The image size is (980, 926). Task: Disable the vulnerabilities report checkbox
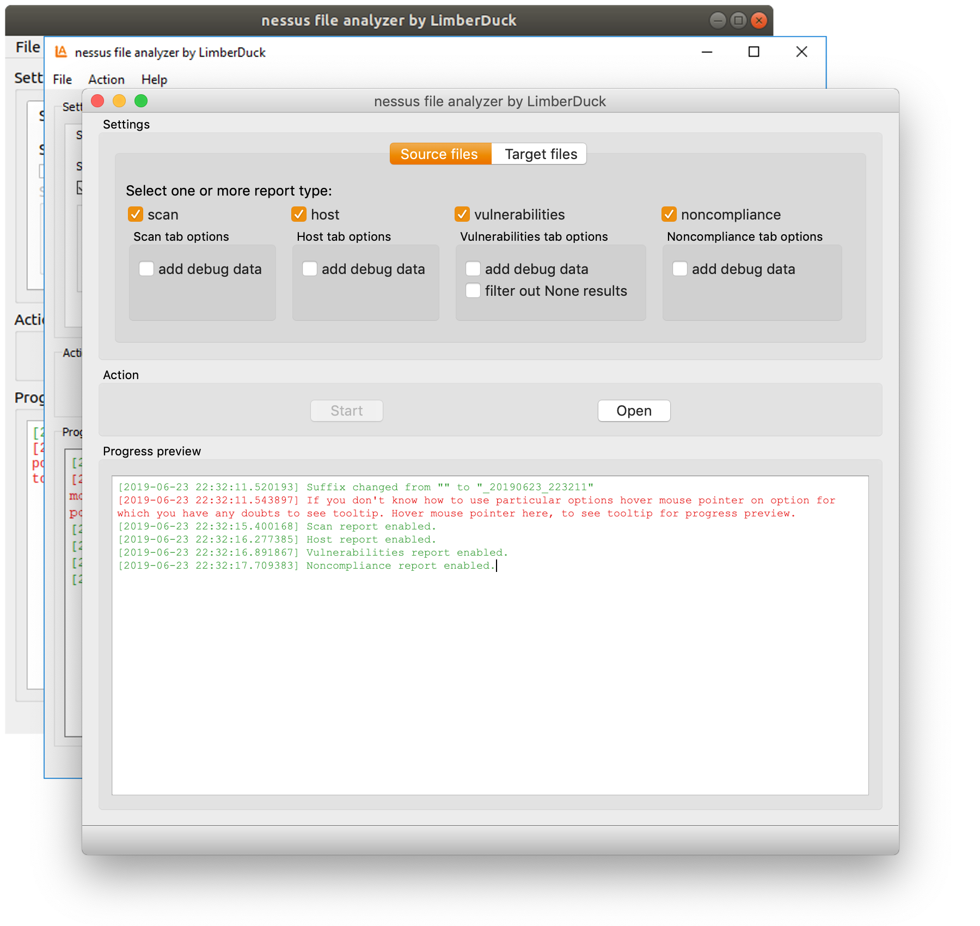pos(462,215)
